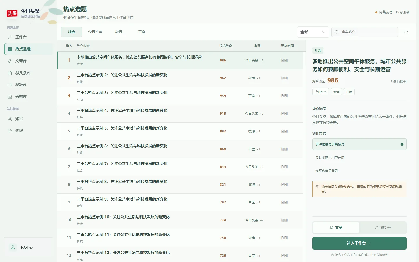This screenshot has width=419, height=262.
Task: Click the 今日头条 logo icon
Action: pos(12,13)
